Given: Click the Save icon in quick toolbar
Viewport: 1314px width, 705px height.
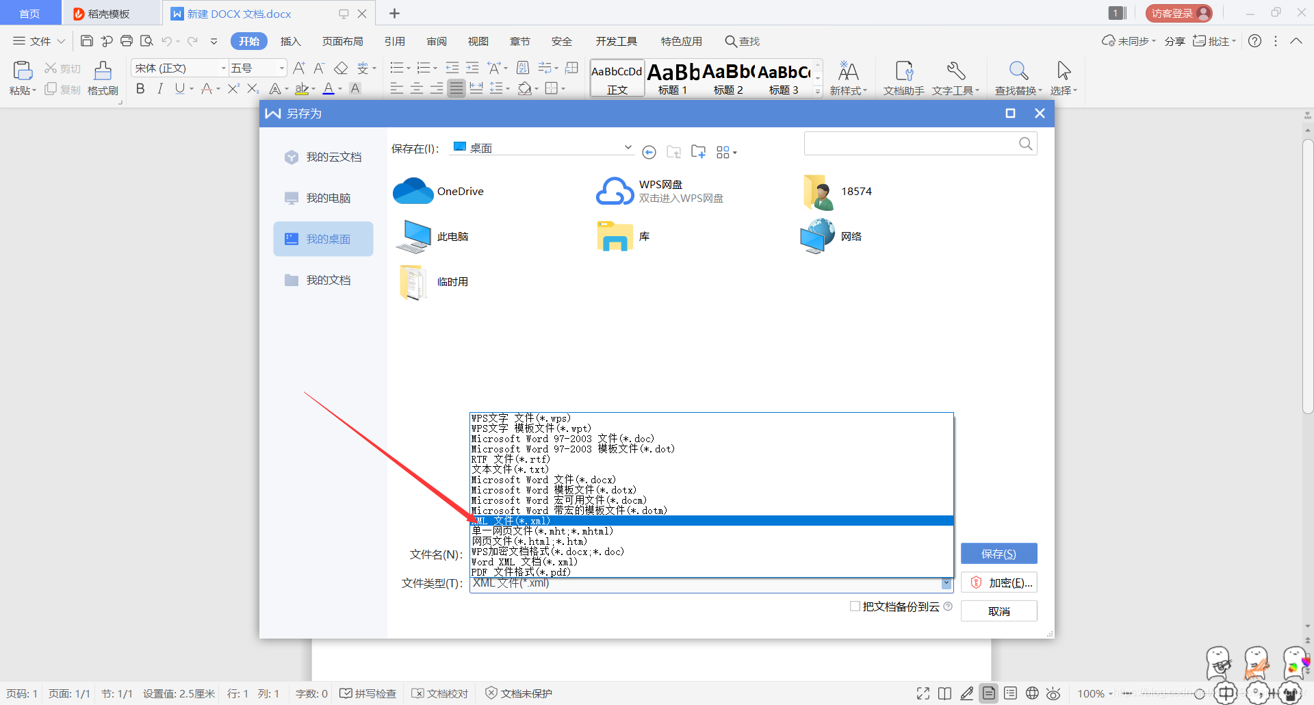Looking at the screenshot, I should [x=86, y=41].
